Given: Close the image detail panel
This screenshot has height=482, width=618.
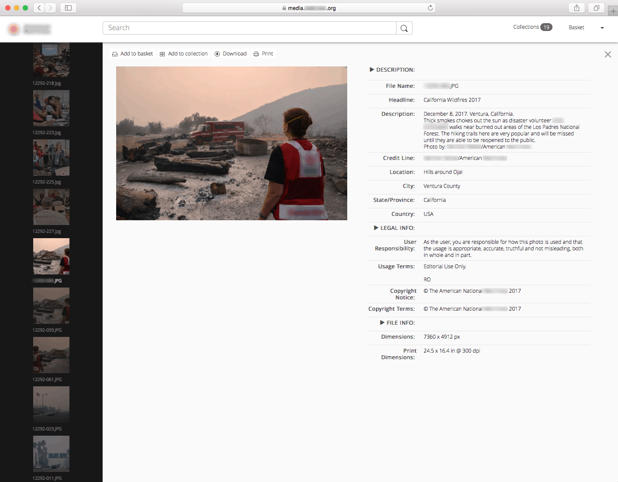Looking at the screenshot, I should click(608, 55).
